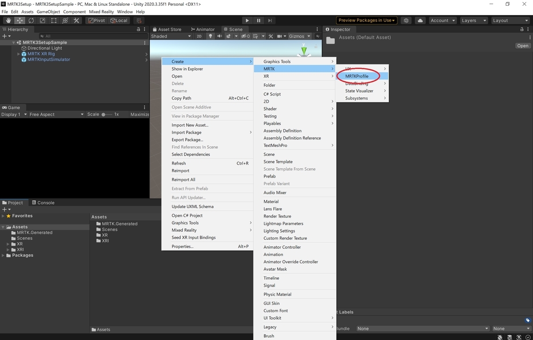The height and width of the screenshot is (340, 533).
Task: Open Gizmos dropdown
Action: coord(300,36)
